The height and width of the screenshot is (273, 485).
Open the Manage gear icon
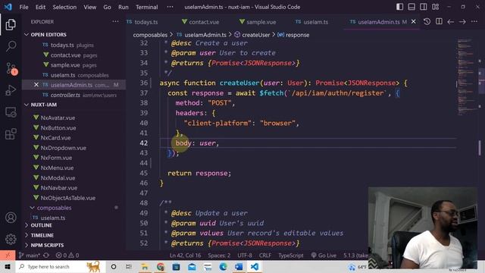tap(11, 239)
